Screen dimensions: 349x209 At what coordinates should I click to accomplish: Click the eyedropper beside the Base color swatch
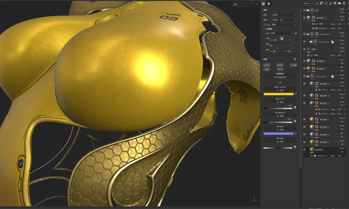click(x=295, y=94)
